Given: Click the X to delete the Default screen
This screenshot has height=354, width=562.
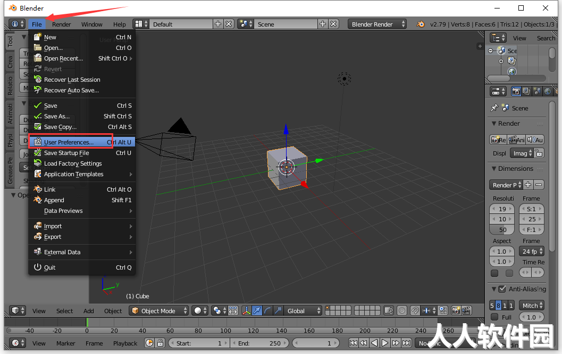Looking at the screenshot, I should click(228, 24).
